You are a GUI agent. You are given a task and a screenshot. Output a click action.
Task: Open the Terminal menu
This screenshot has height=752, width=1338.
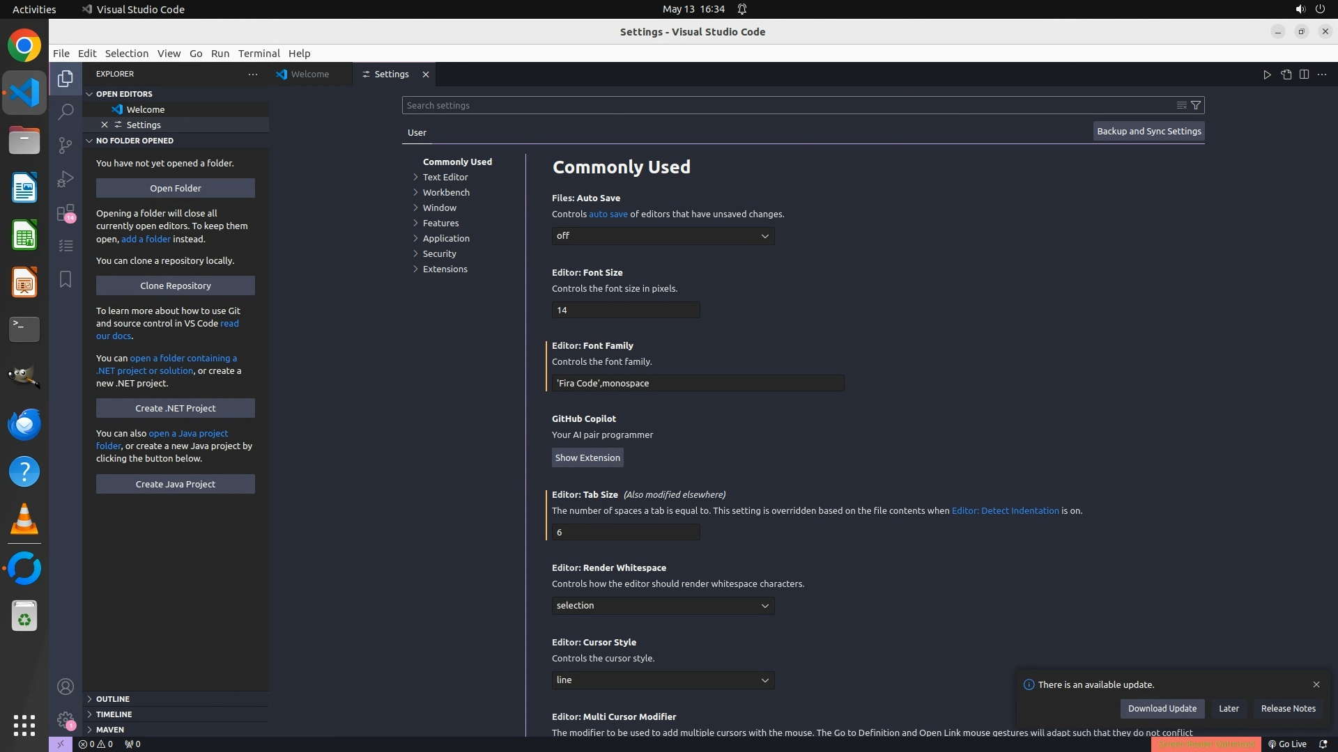tap(259, 54)
